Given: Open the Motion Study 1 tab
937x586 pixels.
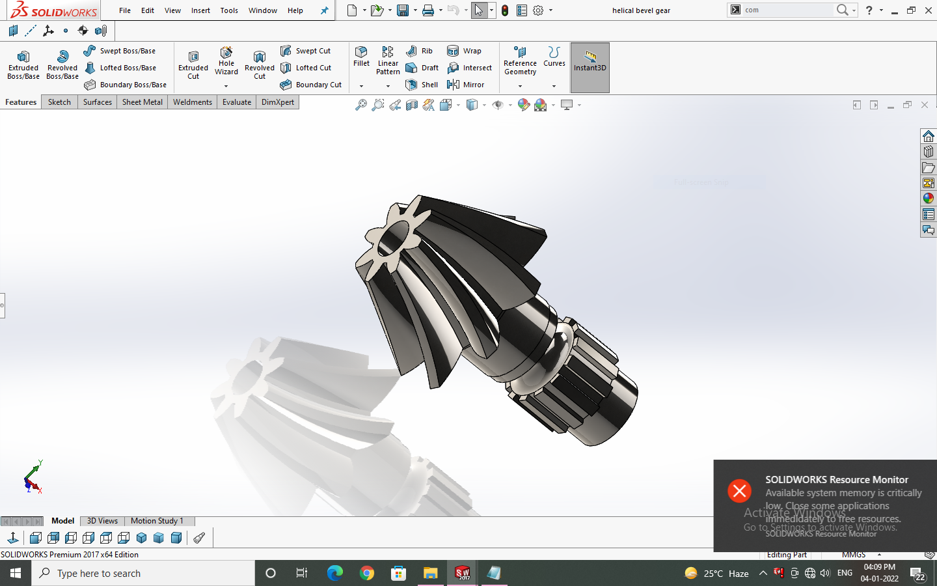Looking at the screenshot, I should (157, 521).
